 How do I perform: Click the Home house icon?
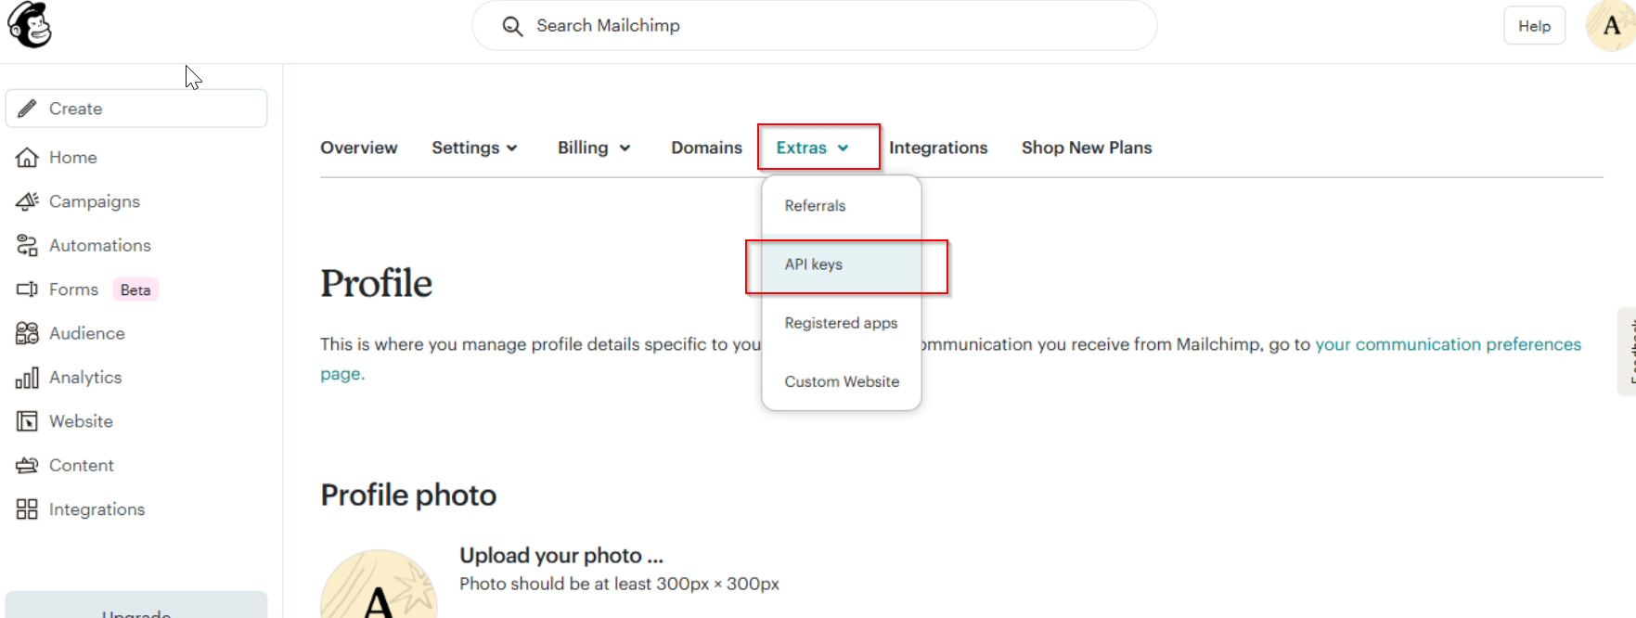pos(27,158)
